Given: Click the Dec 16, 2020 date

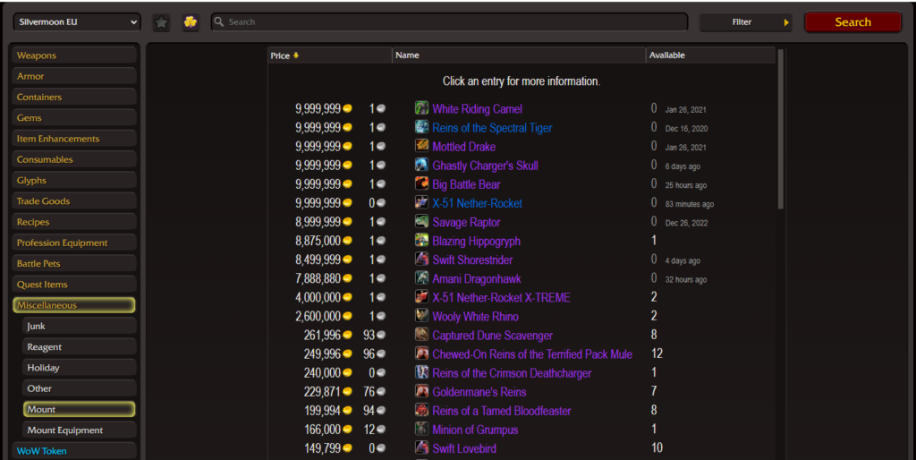Looking at the screenshot, I should point(686,129).
